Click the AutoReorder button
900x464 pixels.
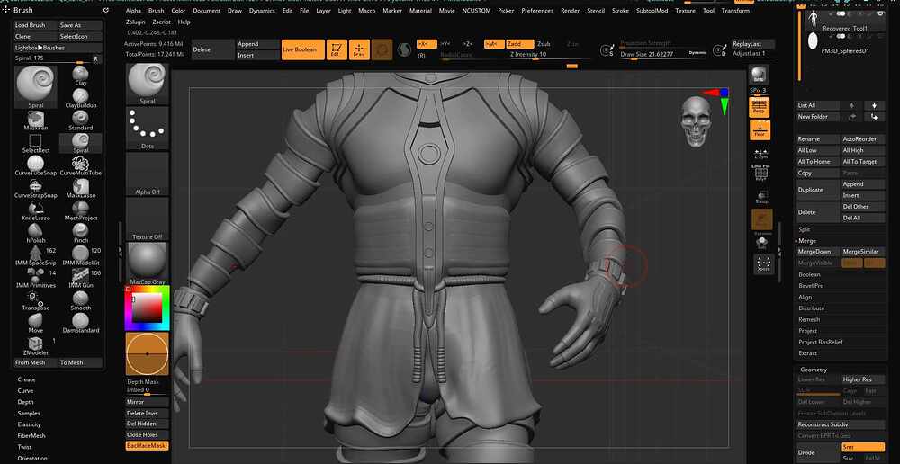point(863,138)
